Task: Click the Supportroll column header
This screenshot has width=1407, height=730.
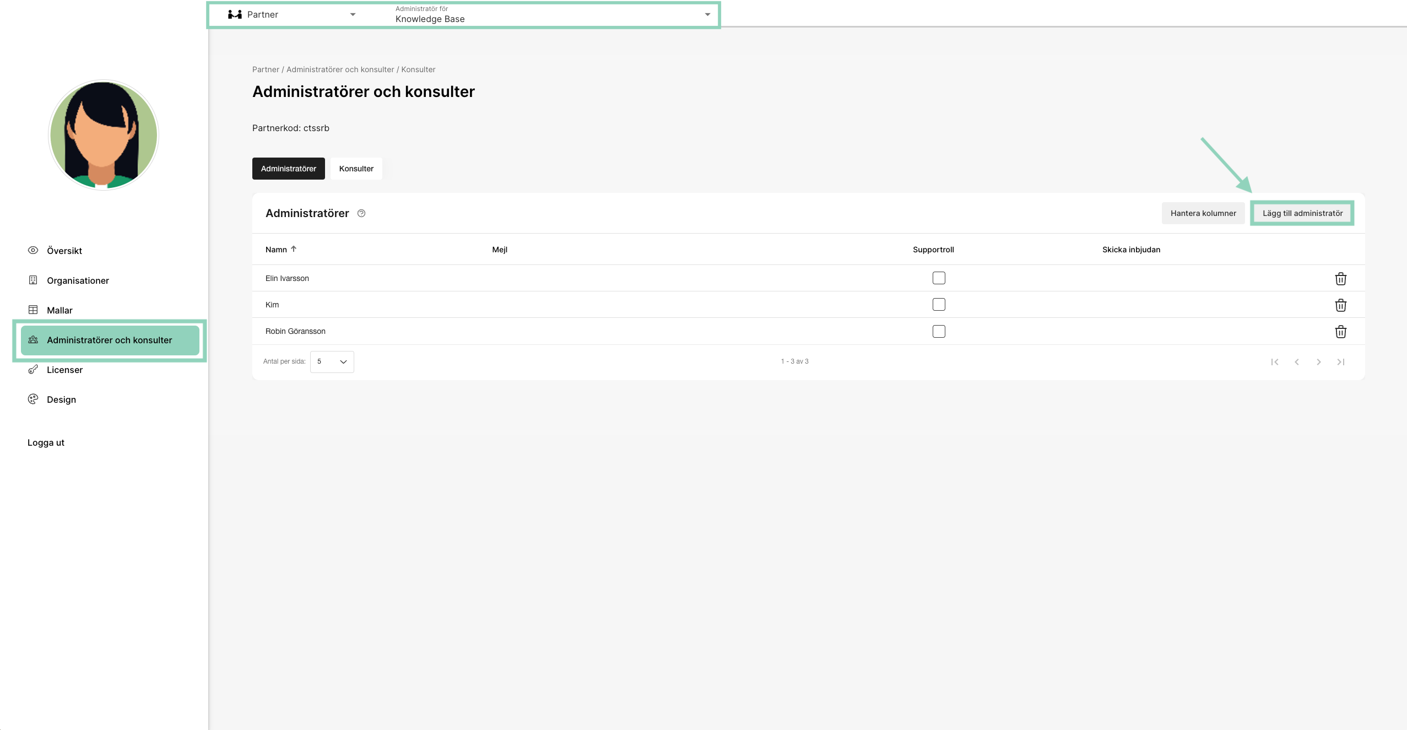Action: (933, 250)
